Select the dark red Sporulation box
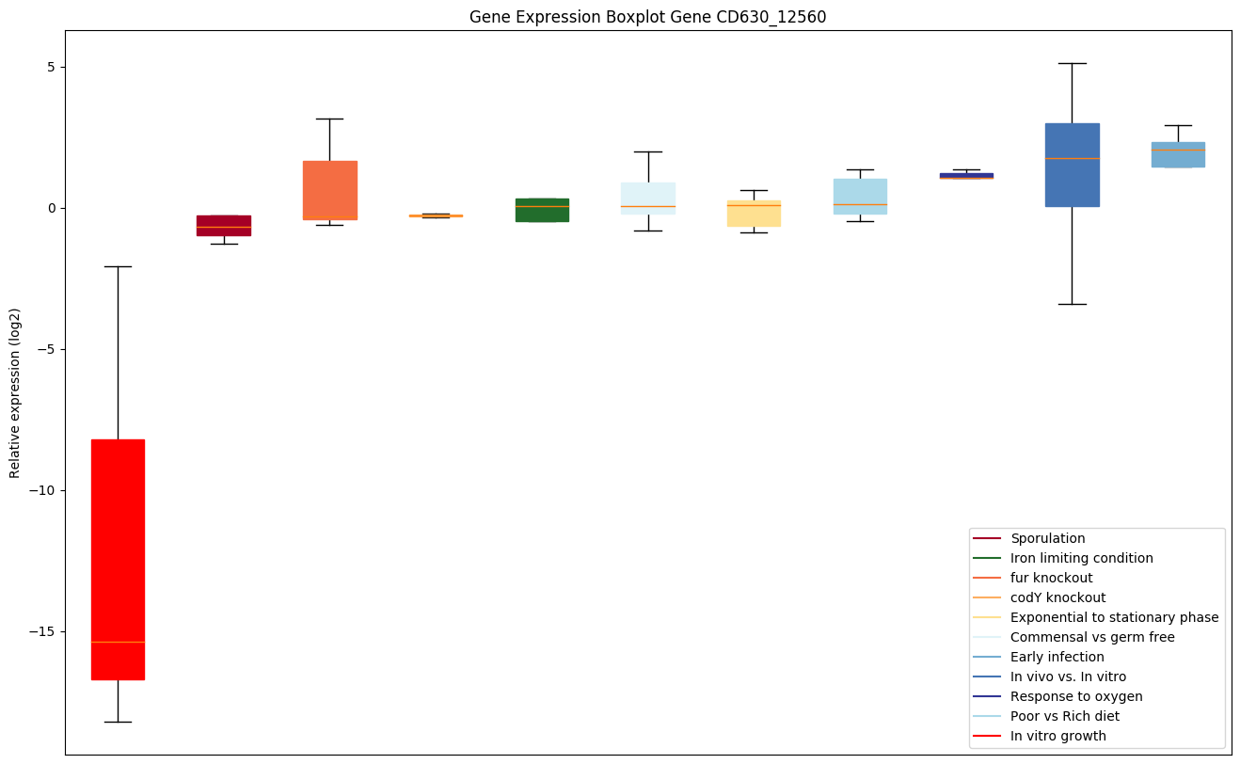The image size is (1240, 764). pos(224,226)
